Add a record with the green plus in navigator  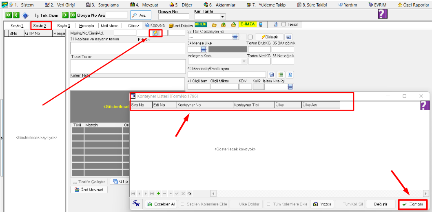158,194
